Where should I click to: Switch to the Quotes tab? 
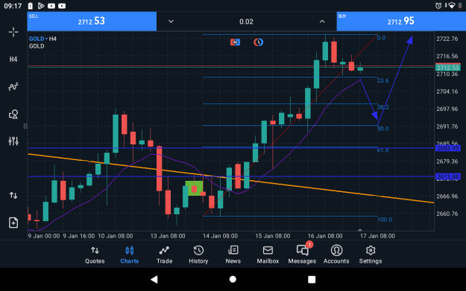[95, 255]
